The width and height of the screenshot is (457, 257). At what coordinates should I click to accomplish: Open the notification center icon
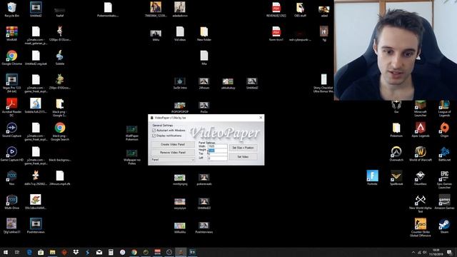coord(449,252)
